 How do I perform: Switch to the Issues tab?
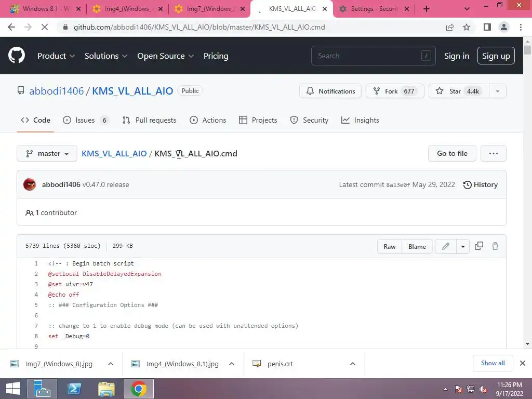tap(86, 120)
